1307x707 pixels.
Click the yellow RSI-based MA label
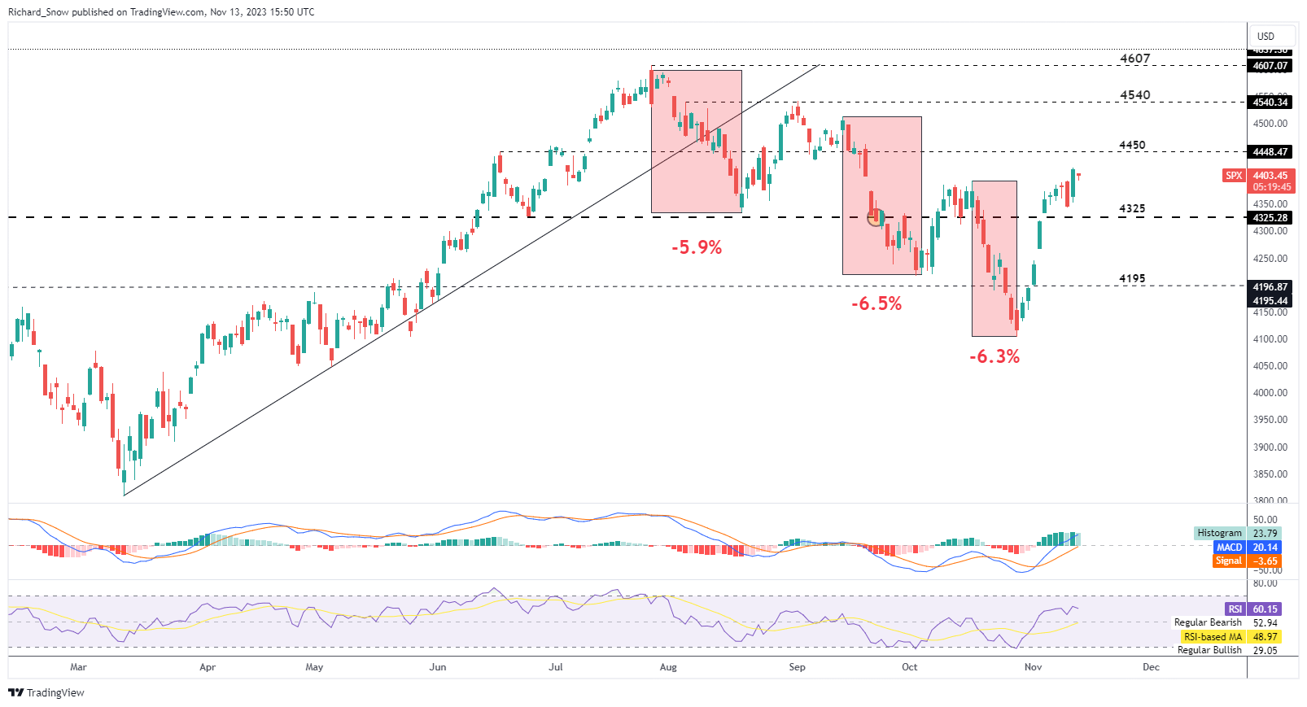(1213, 637)
